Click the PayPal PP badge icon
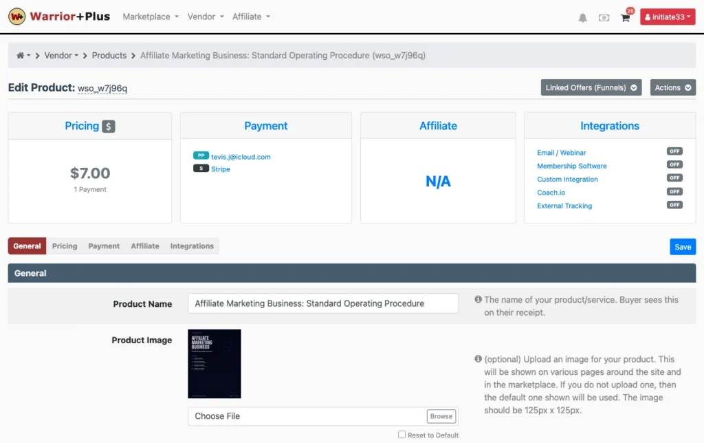 201,155
